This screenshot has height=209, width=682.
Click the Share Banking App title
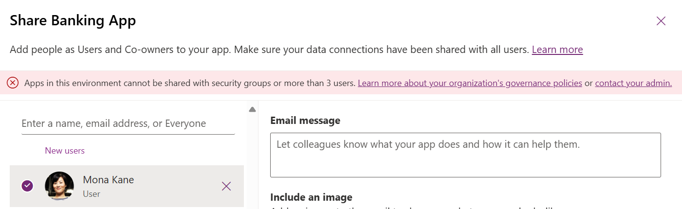[x=73, y=20]
